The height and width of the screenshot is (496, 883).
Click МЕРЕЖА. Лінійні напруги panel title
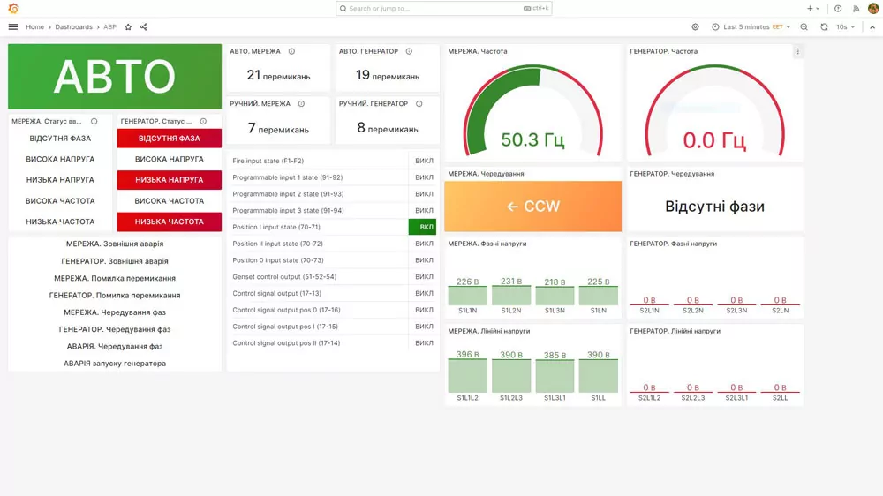[489, 331]
